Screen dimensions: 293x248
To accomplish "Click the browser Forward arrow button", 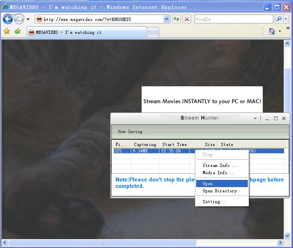I will [x=19, y=19].
